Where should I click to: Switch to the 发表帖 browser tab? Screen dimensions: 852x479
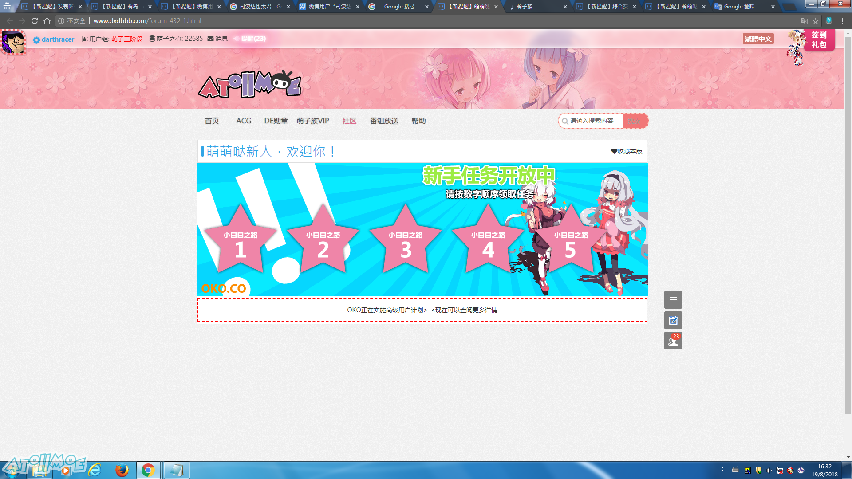(x=51, y=7)
